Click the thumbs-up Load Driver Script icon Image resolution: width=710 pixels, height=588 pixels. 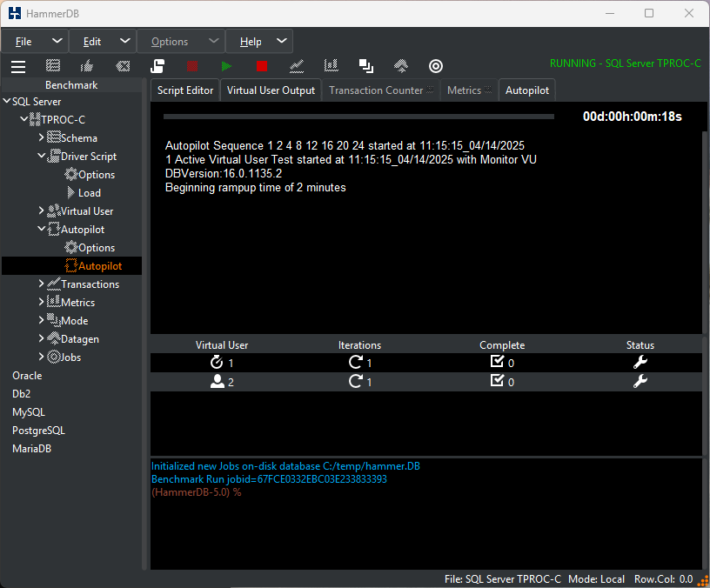(x=87, y=66)
